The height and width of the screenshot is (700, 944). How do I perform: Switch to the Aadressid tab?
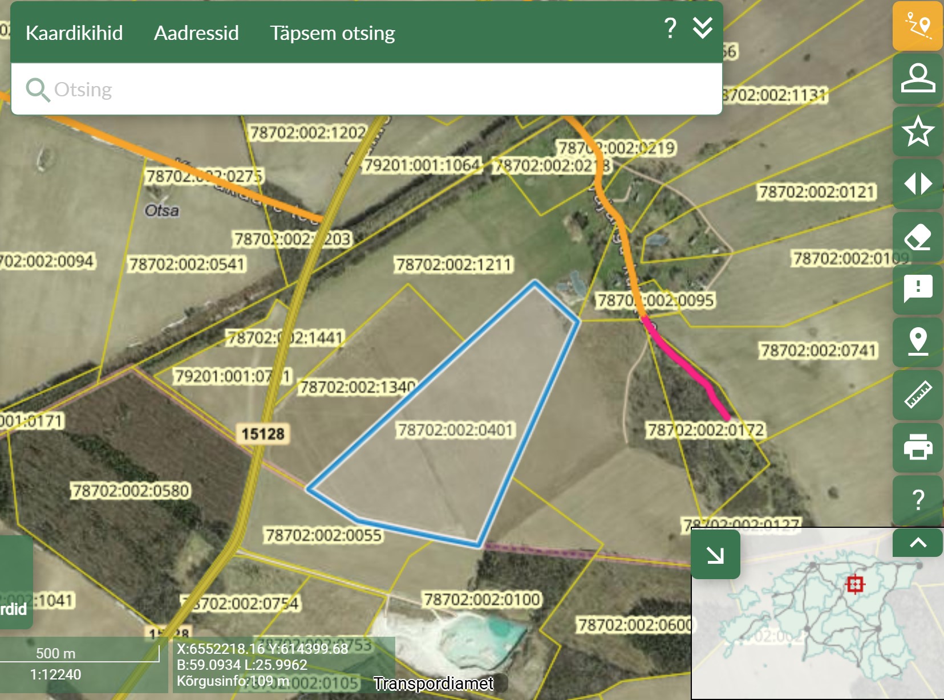(196, 33)
